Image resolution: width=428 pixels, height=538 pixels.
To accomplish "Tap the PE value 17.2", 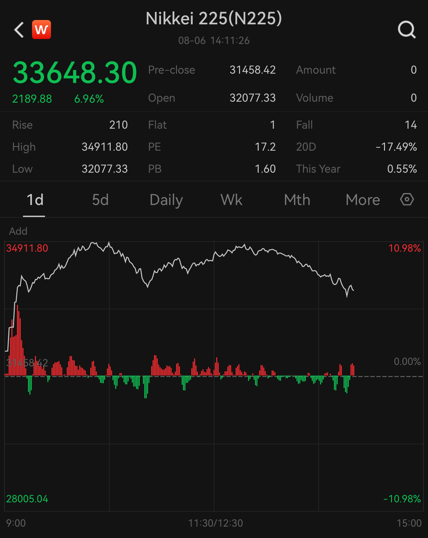I will point(265,147).
